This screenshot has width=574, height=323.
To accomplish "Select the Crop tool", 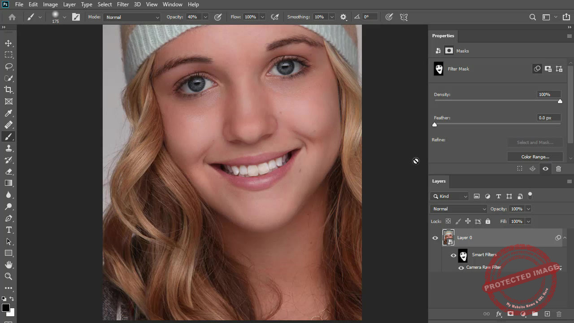I will [9, 90].
